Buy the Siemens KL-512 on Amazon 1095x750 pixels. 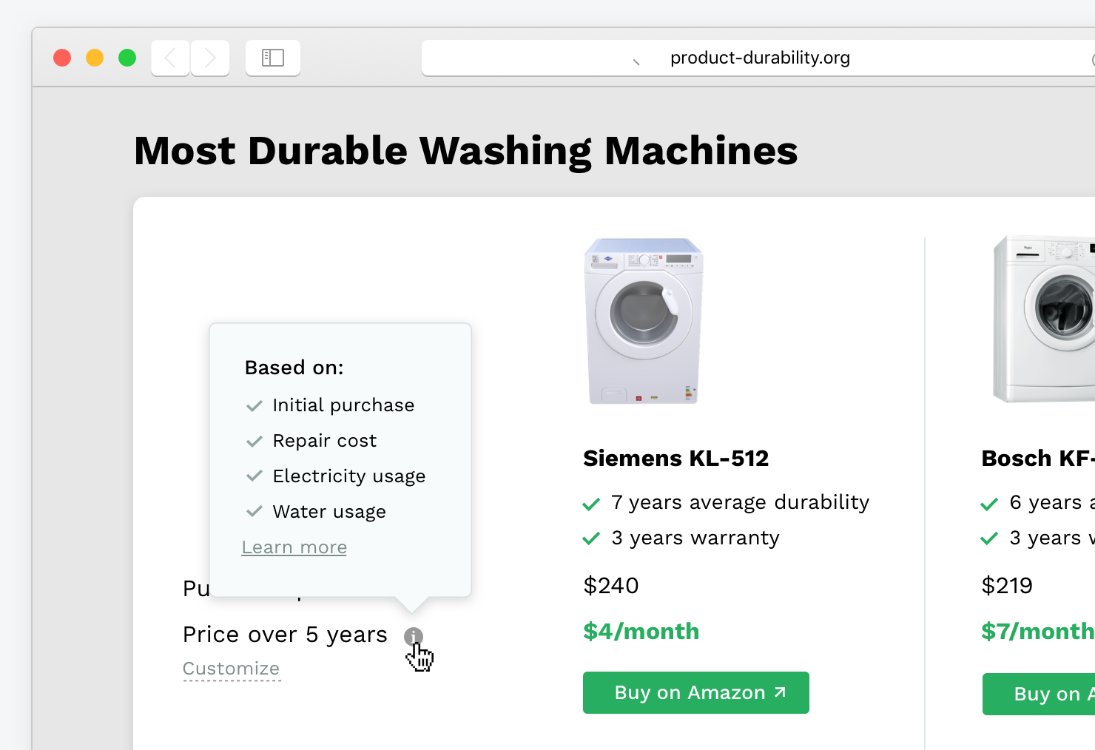click(x=695, y=692)
